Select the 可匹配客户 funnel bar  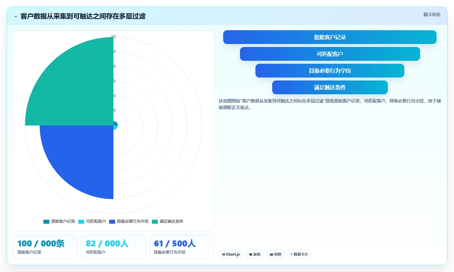click(x=330, y=54)
